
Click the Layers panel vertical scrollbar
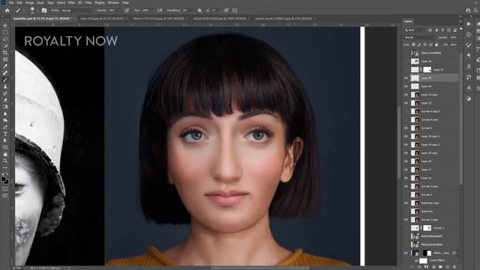coord(460,118)
